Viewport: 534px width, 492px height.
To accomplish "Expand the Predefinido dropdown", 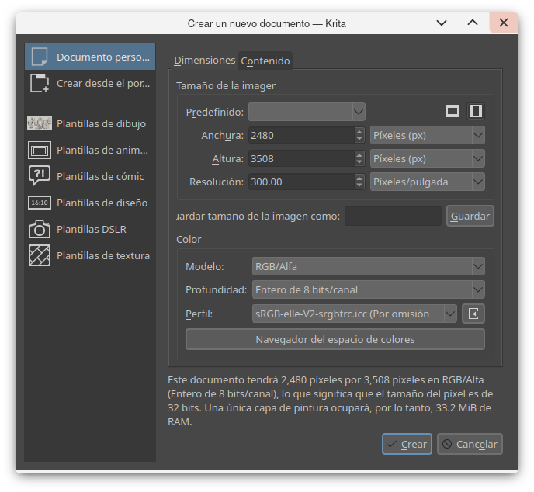I will click(307, 112).
